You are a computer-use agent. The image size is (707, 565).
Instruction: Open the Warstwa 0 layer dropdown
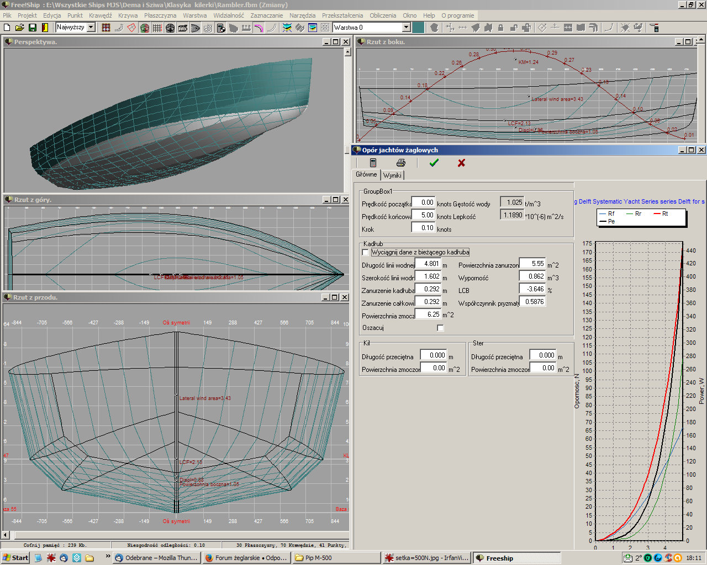click(x=406, y=27)
